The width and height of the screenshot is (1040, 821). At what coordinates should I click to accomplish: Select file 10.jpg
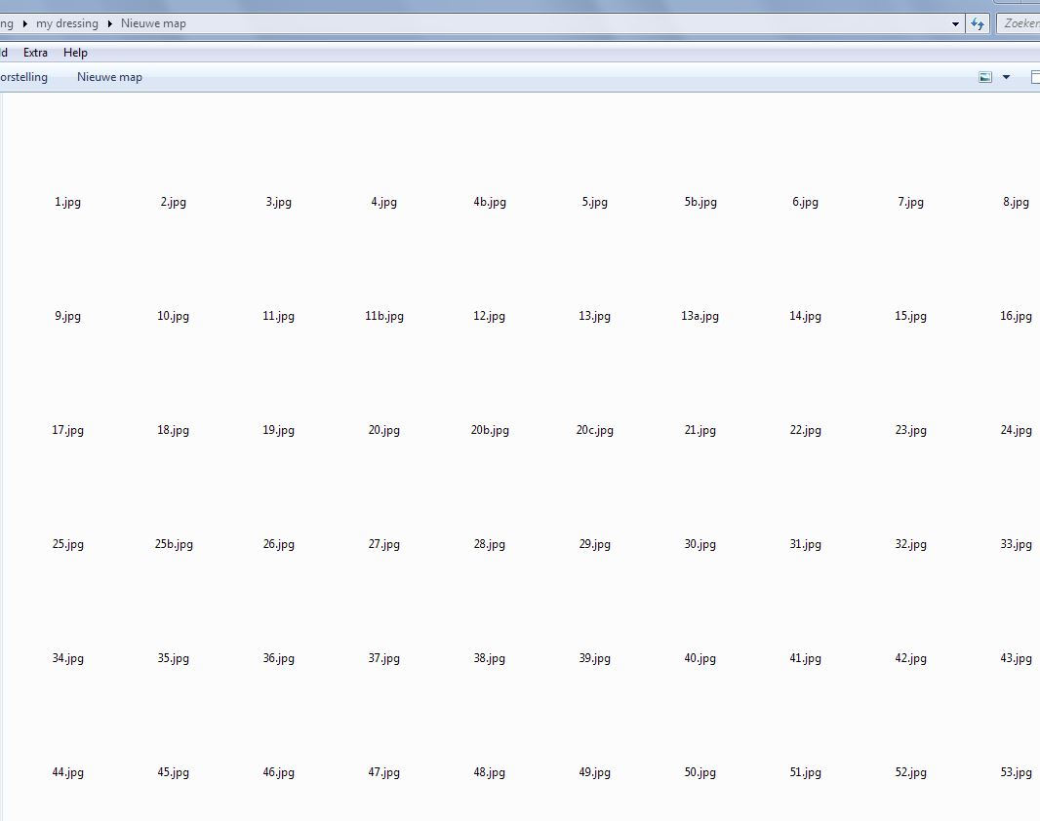click(173, 316)
